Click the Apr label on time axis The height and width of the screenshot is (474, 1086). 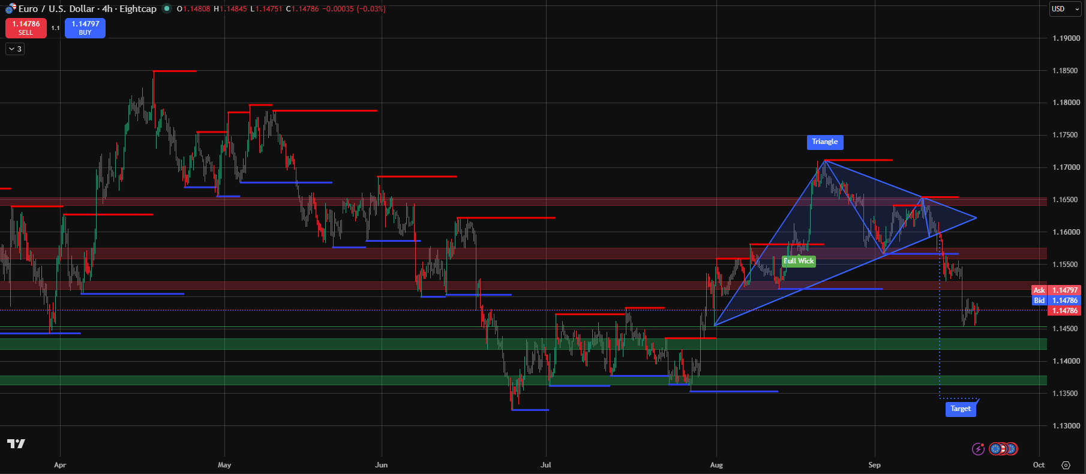coord(60,465)
